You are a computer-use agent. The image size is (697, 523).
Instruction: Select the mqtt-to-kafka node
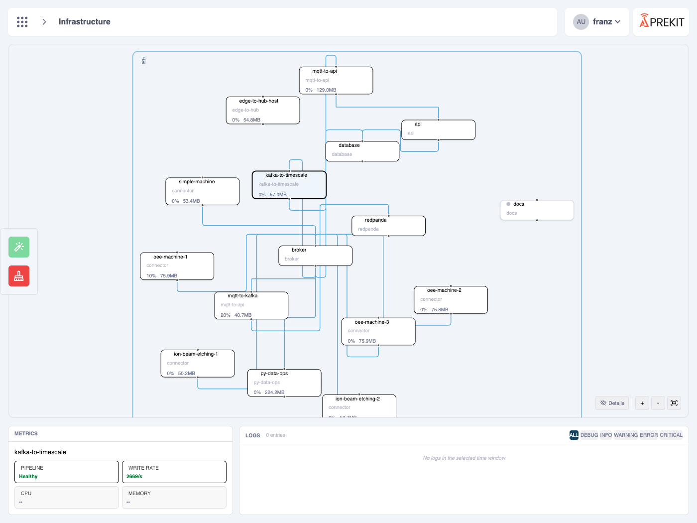point(251,305)
